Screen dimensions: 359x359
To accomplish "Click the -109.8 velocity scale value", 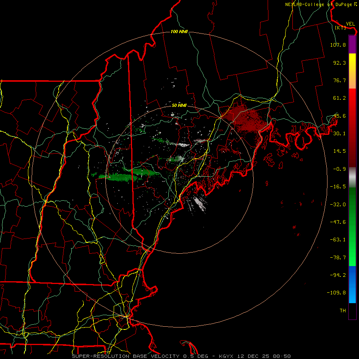I will 336,293.
